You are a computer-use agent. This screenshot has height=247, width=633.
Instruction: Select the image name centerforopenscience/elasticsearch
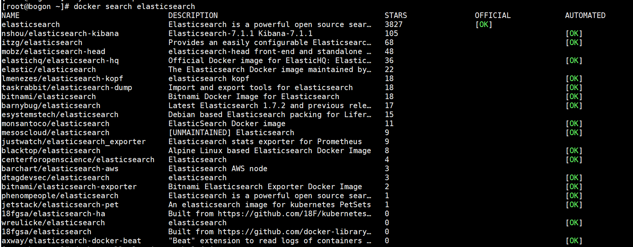click(78, 160)
